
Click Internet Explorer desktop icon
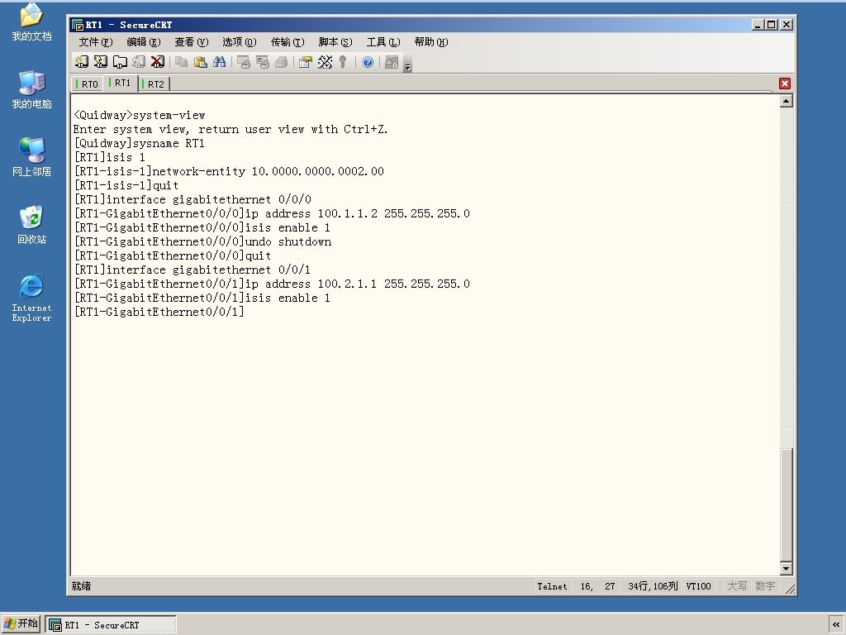click(32, 298)
